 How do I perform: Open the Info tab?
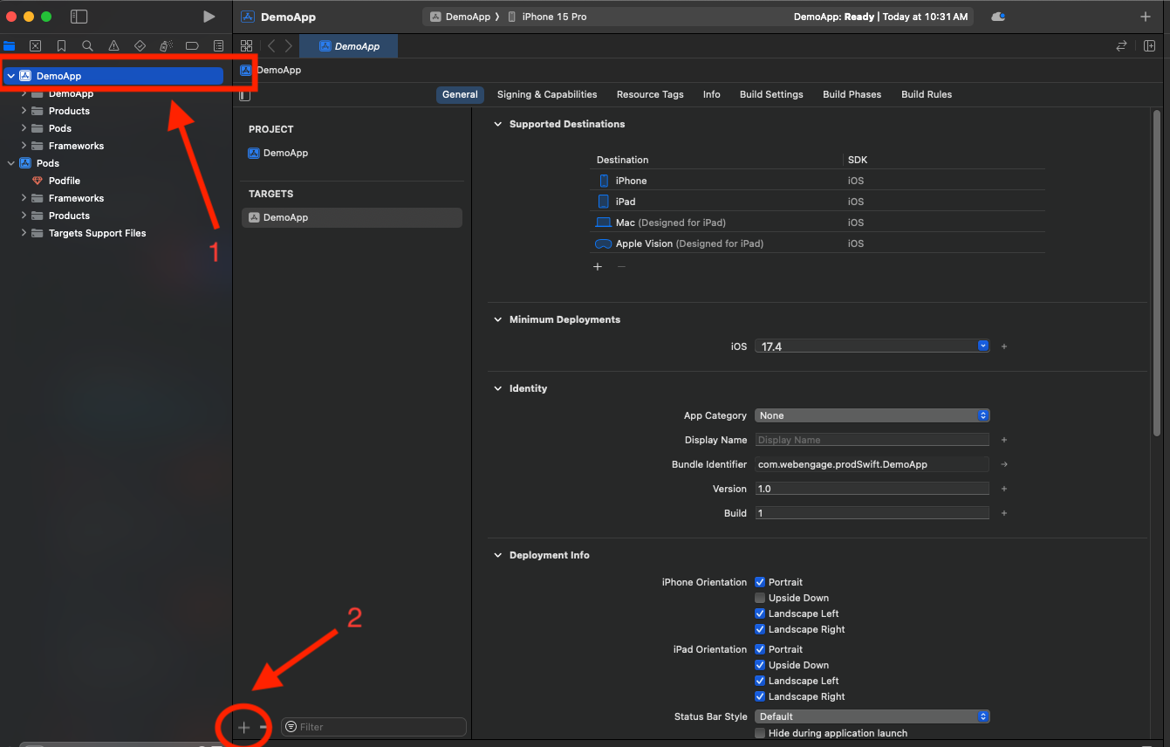click(712, 94)
